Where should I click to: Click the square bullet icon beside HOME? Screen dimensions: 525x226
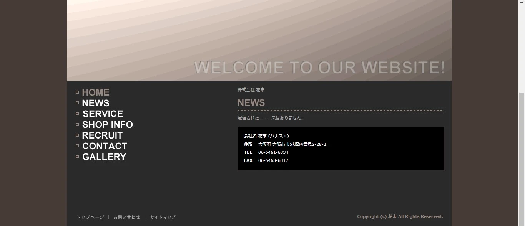[77, 92]
